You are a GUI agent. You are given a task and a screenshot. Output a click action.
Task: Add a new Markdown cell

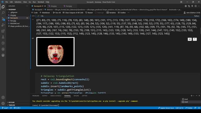pos(45,13)
